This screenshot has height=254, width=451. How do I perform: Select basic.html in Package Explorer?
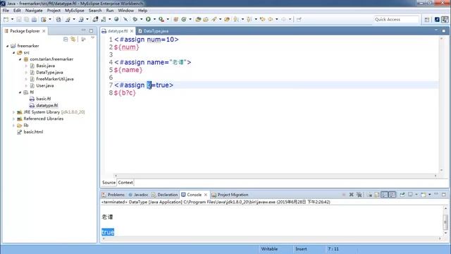[x=33, y=132]
